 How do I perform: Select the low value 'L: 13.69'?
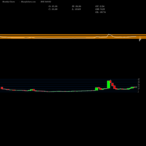coord(76,9)
